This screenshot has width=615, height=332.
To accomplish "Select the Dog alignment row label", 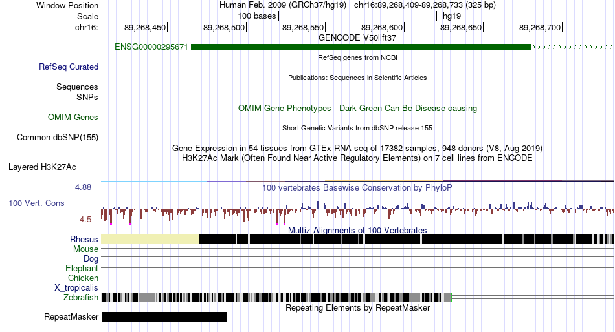I will [x=91, y=259].
